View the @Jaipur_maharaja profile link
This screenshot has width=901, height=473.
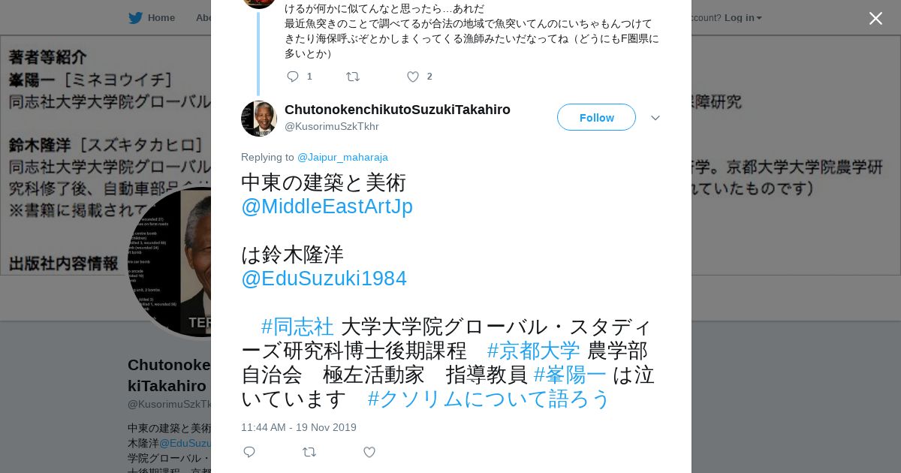(342, 157)
